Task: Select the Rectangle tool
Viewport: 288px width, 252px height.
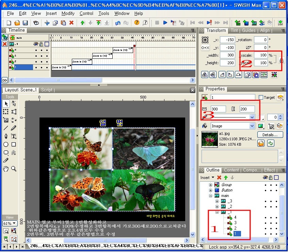Action: tap(14, 144)
